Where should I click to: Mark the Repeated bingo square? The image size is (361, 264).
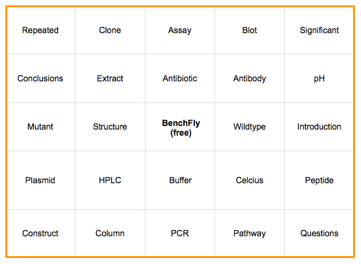tap(41, 31)
